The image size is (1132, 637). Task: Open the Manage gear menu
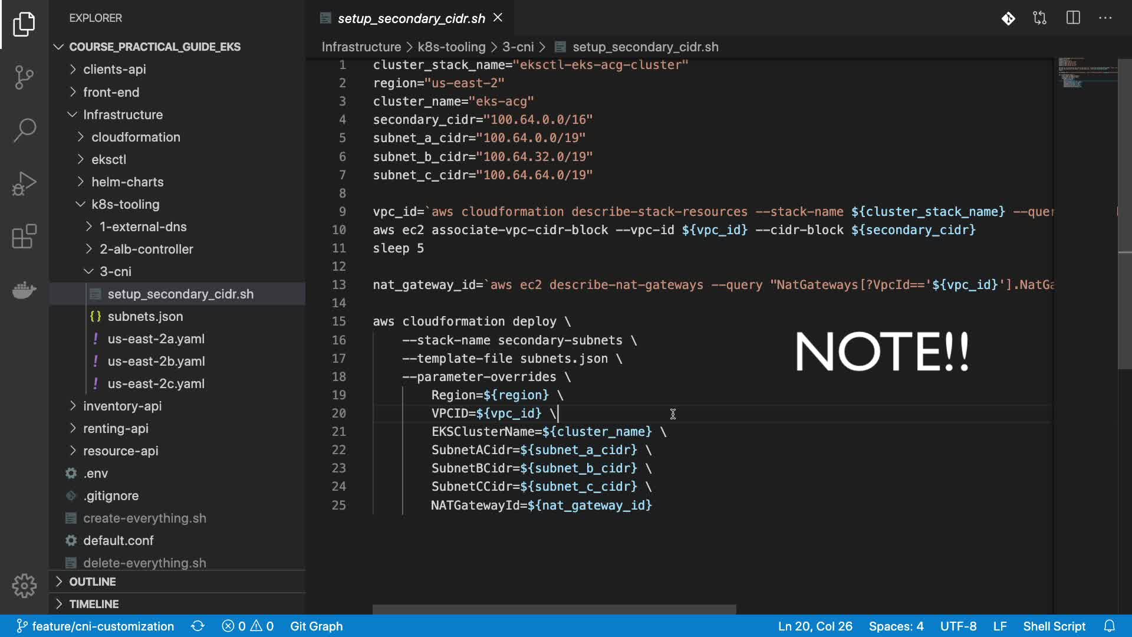[x=24, y=586]
